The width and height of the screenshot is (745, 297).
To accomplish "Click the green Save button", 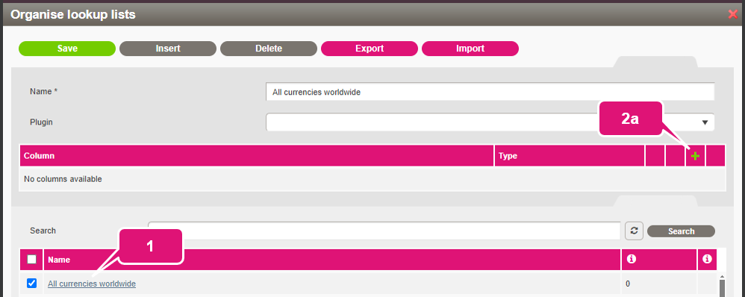I will [x=67, y=49].
